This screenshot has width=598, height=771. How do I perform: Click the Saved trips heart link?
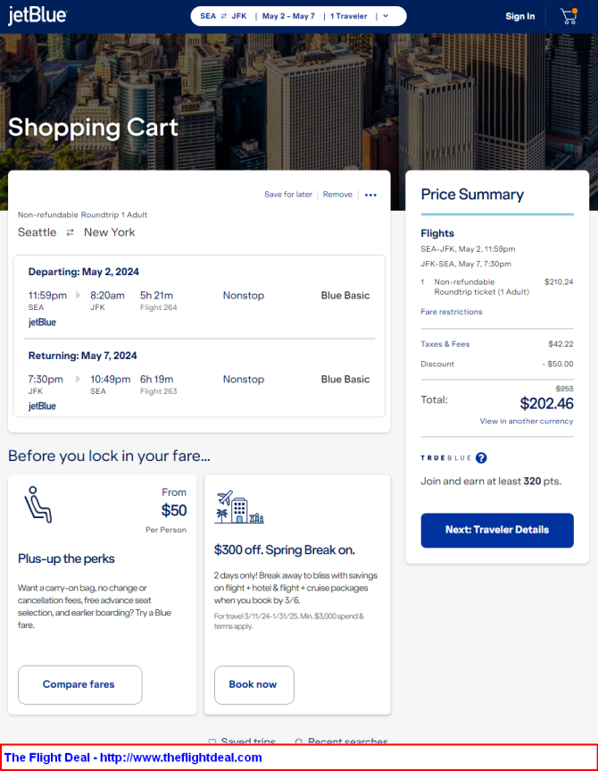242,742
